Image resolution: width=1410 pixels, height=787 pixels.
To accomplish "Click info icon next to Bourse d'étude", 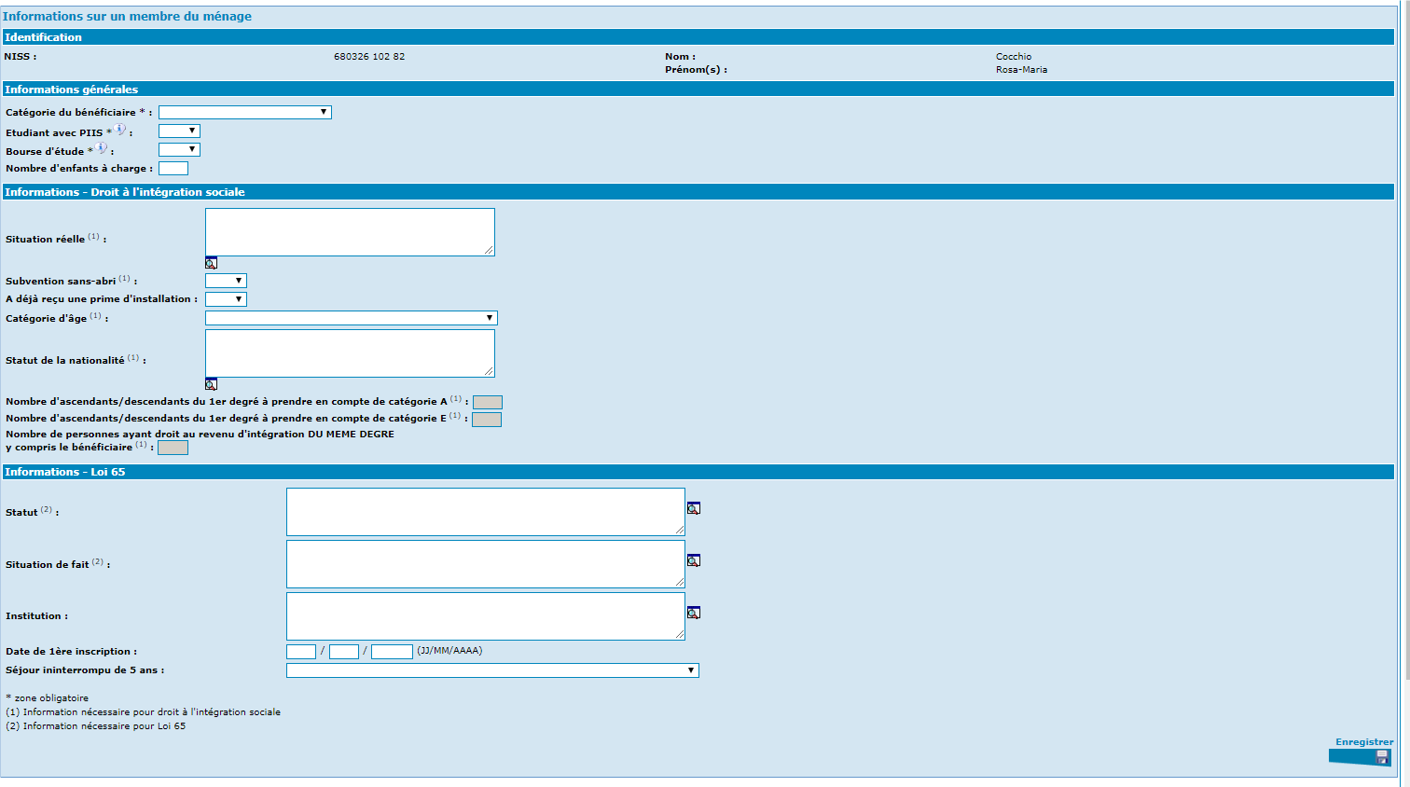I will click(x=101, y=147).
